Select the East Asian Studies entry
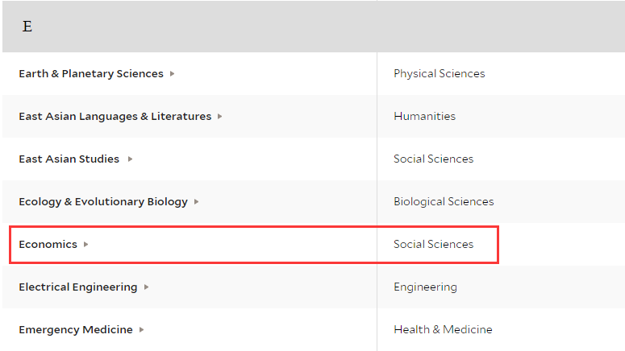The image size is (625, 351). 69,159
